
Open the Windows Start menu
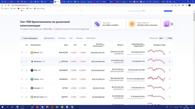coord(2,107)
